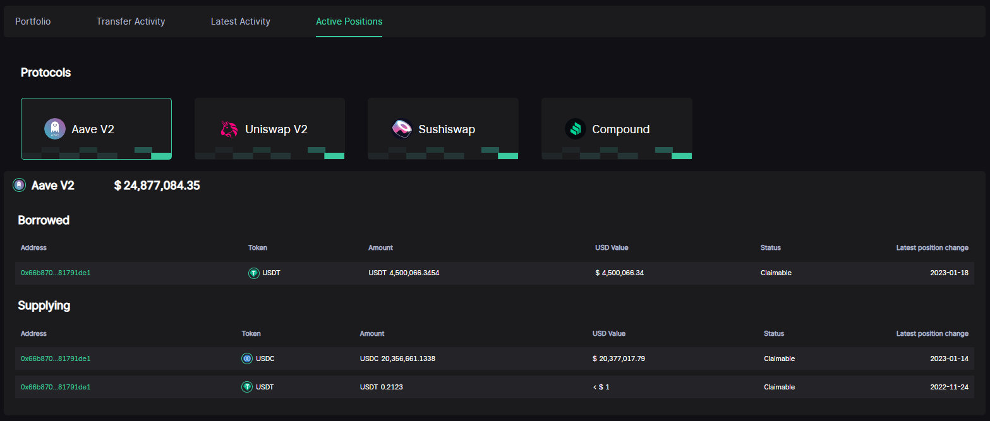Click the Compound logo icon
This screenshot has height=421, width=990.
coord(576,129)
